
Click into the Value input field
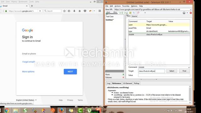coord(164,75)
